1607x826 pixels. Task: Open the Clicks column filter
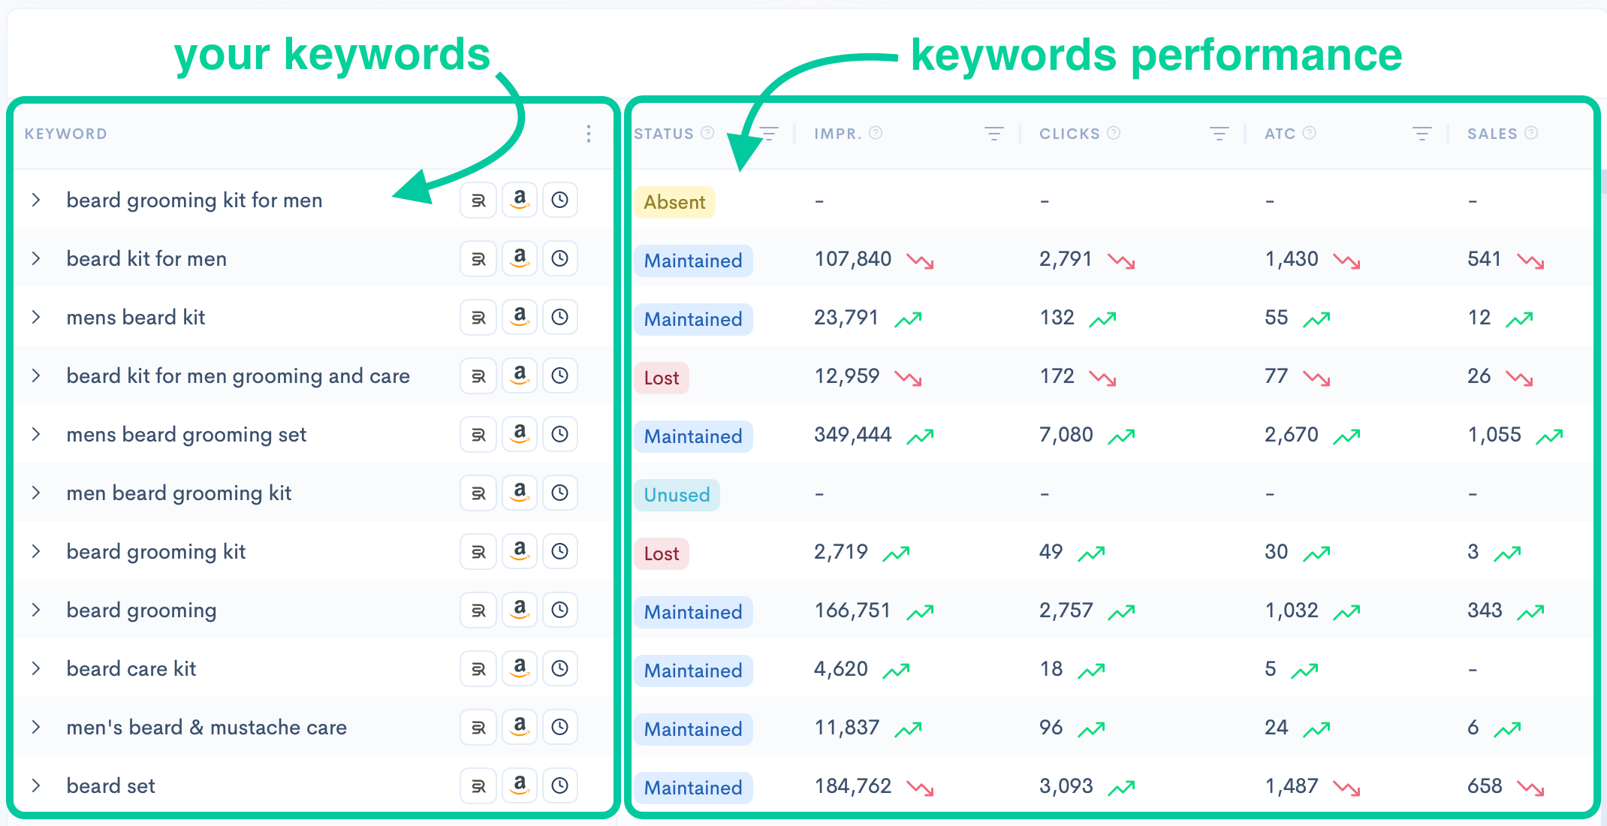[1219, 134]
